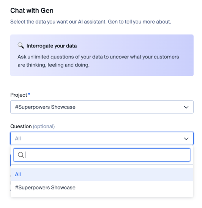Click the Interrogate your data heading
202x208 pixels.
(52, 46)
